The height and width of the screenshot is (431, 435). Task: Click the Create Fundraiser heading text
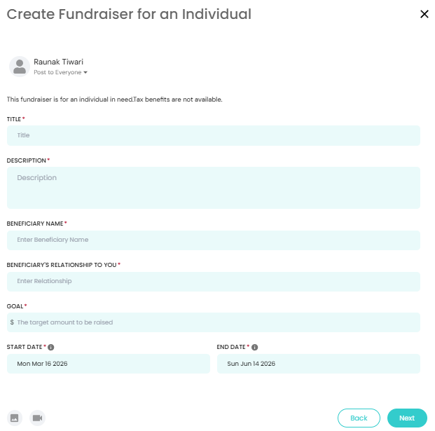(129, 14)
